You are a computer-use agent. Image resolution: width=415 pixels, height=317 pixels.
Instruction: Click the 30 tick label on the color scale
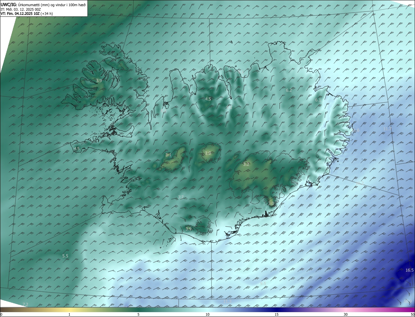click(346, 314)
